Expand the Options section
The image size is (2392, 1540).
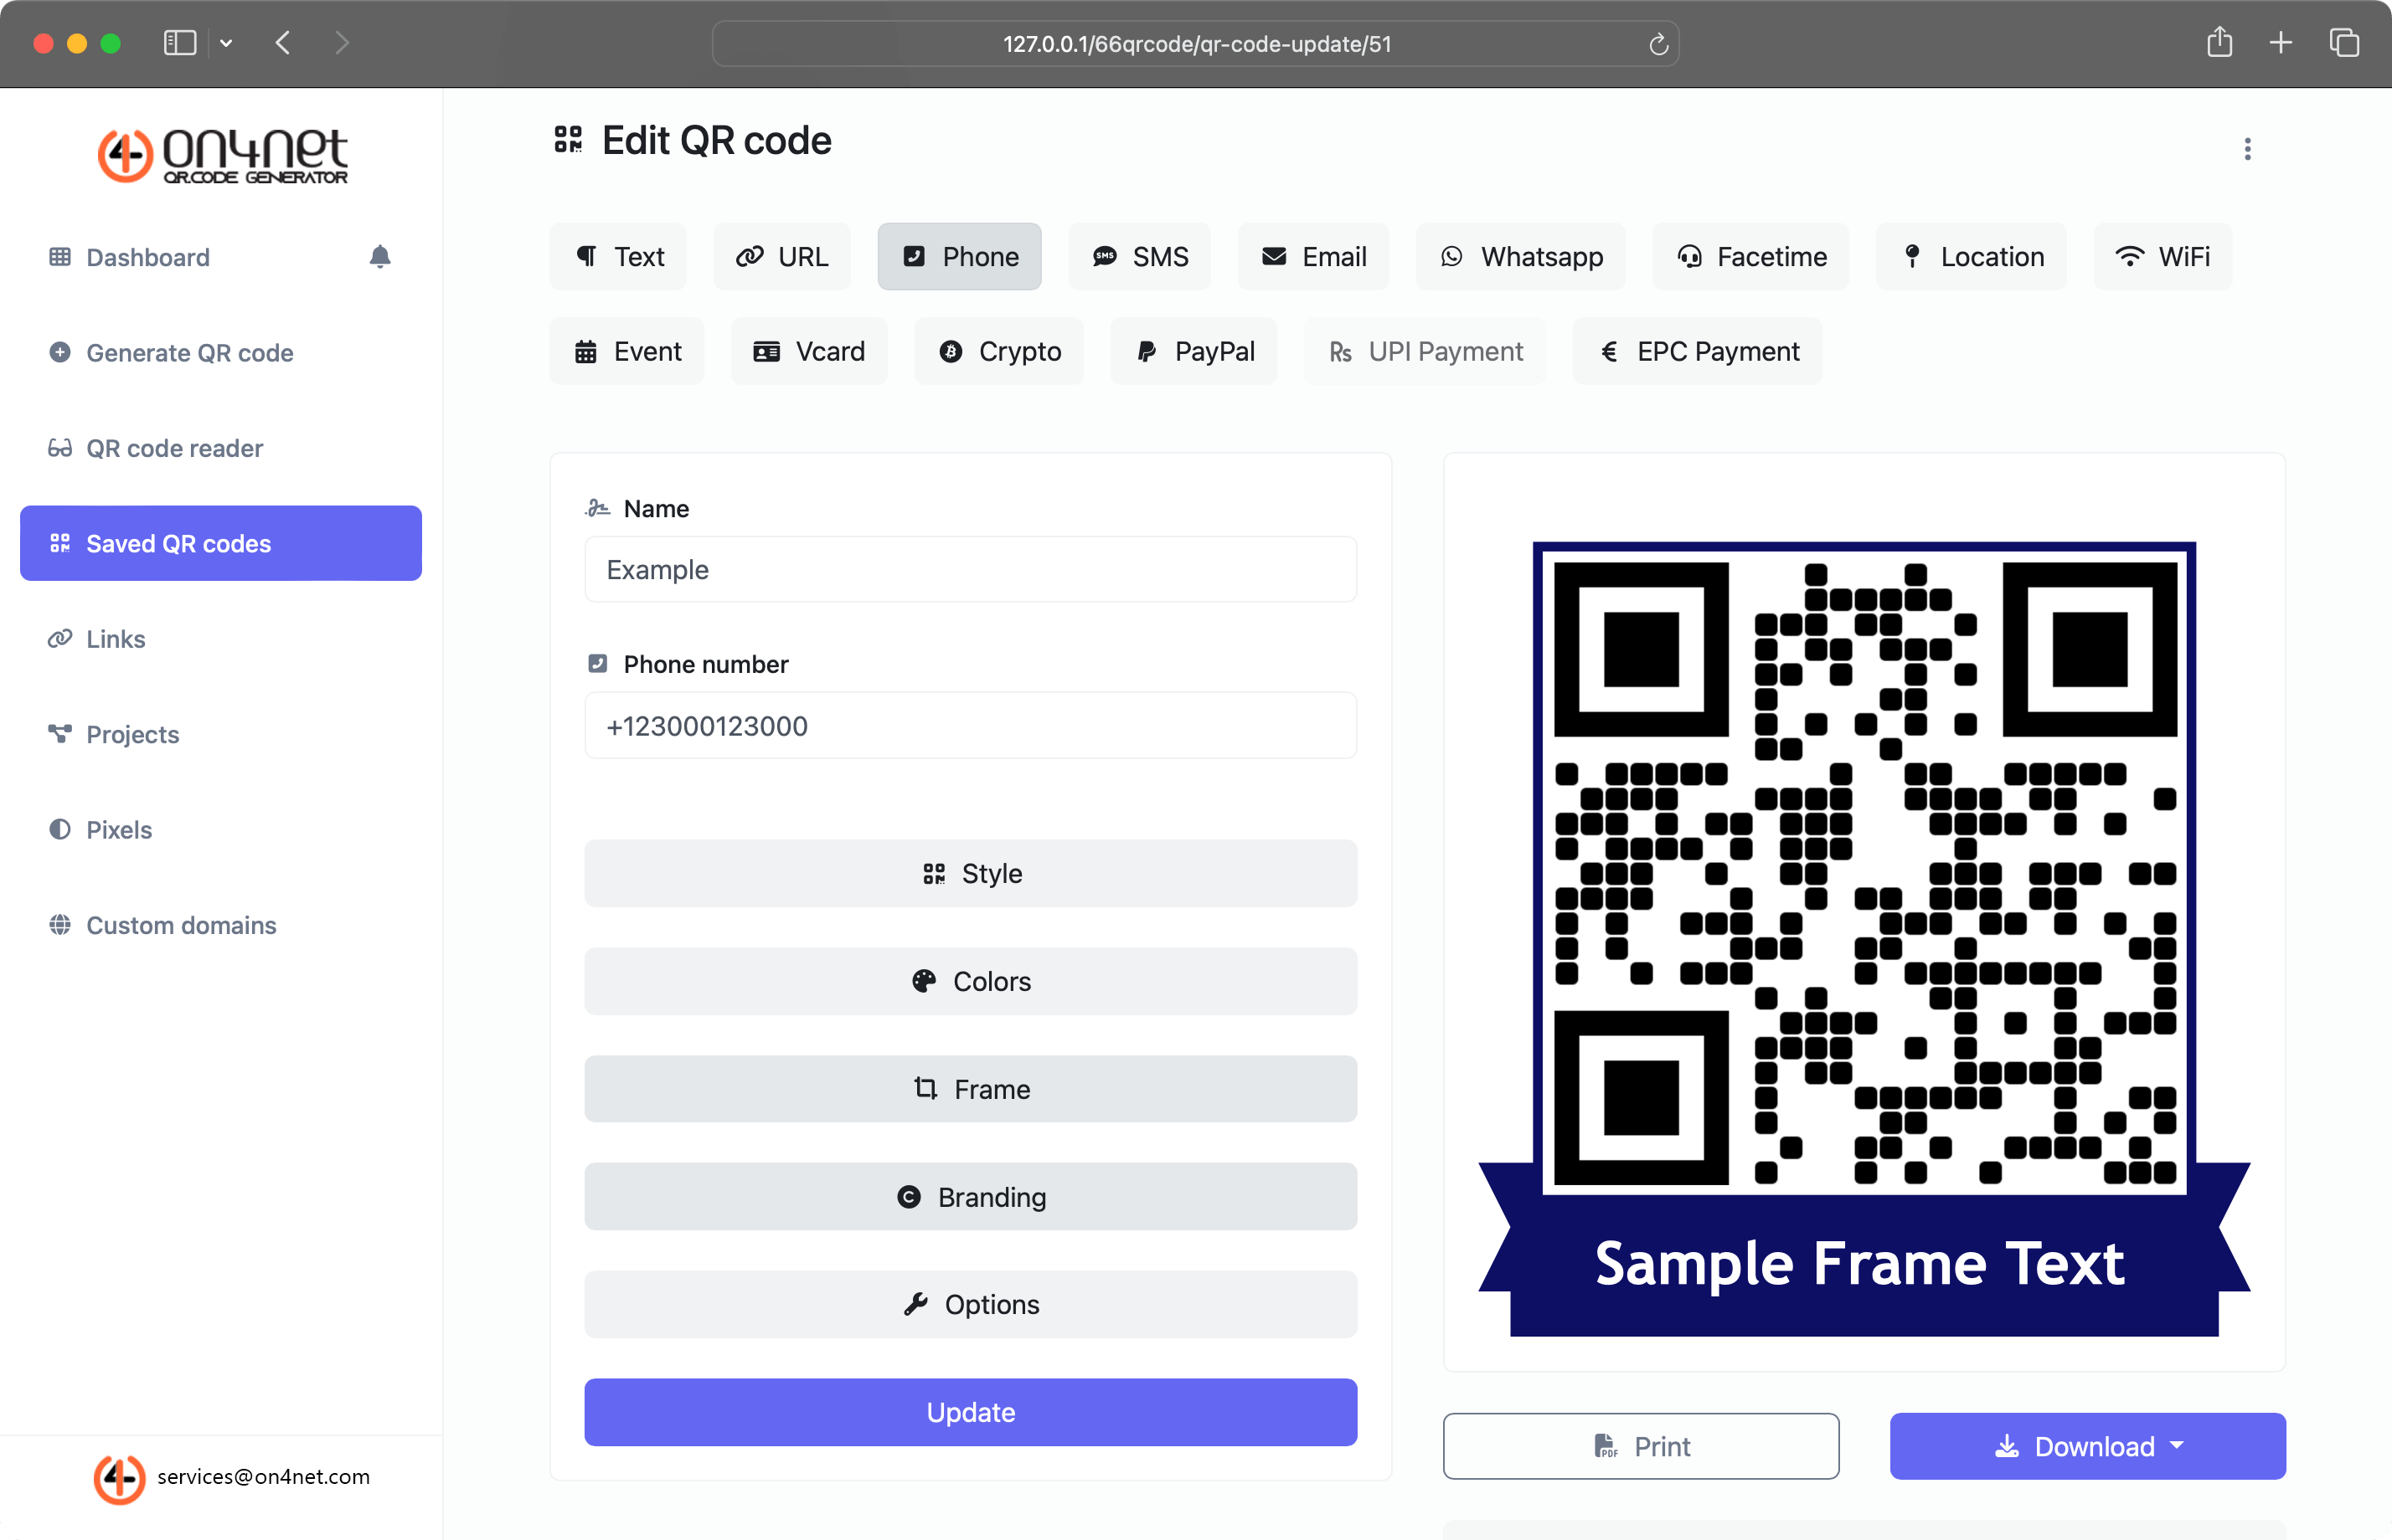click(971, 1304)
